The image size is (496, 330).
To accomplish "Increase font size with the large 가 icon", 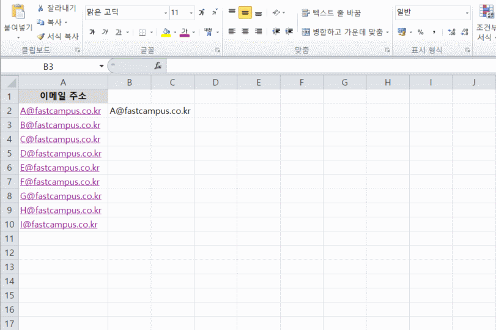I will [201, 12].
